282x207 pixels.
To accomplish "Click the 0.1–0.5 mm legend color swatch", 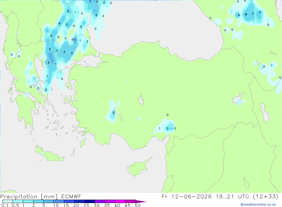I will (x=8, y=201).
